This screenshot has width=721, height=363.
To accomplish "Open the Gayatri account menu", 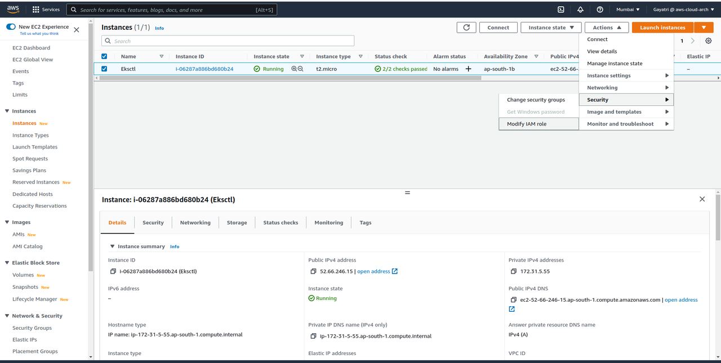I will [x=683, y=10].
